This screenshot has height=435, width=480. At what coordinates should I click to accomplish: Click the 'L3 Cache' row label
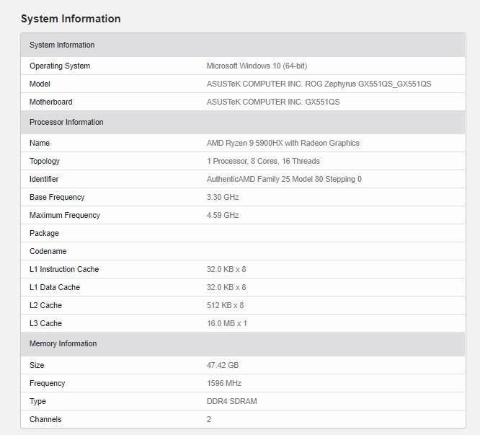[45, 324]
